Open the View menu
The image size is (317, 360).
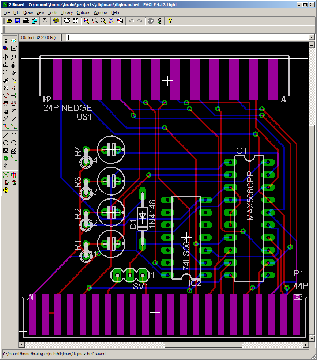(x=40, y=12)
